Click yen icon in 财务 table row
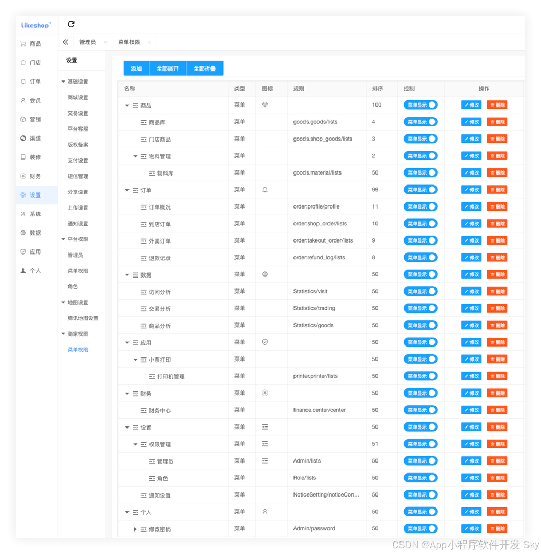The image size is (541, 554). 265,393
